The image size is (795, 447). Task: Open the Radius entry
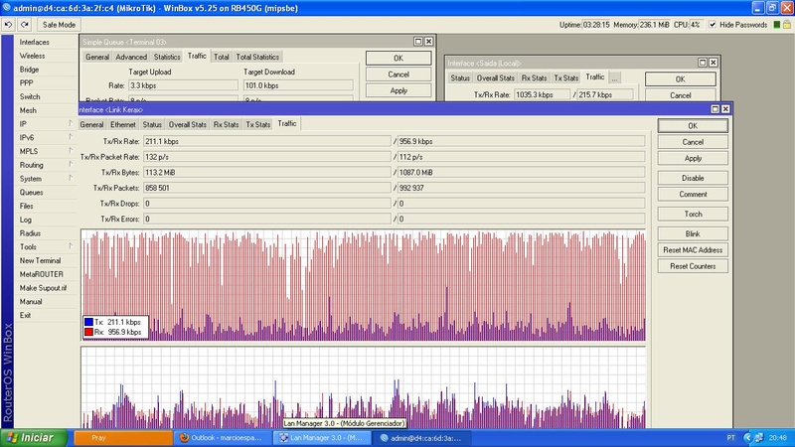click(x=30, y=233)
